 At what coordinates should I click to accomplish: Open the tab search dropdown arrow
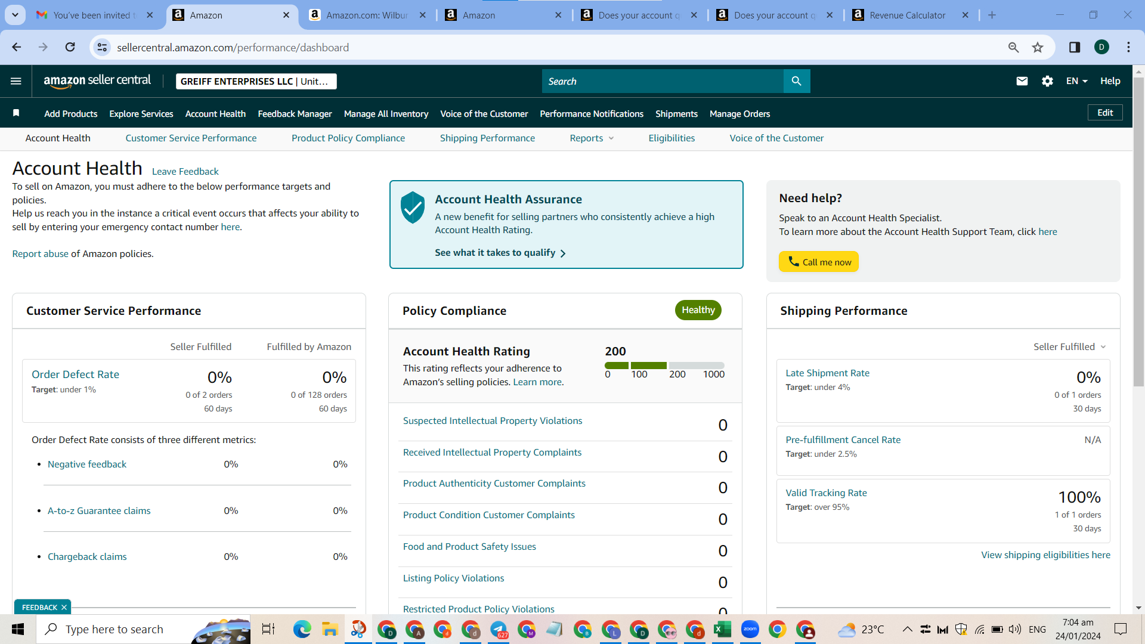click(15, 16)
